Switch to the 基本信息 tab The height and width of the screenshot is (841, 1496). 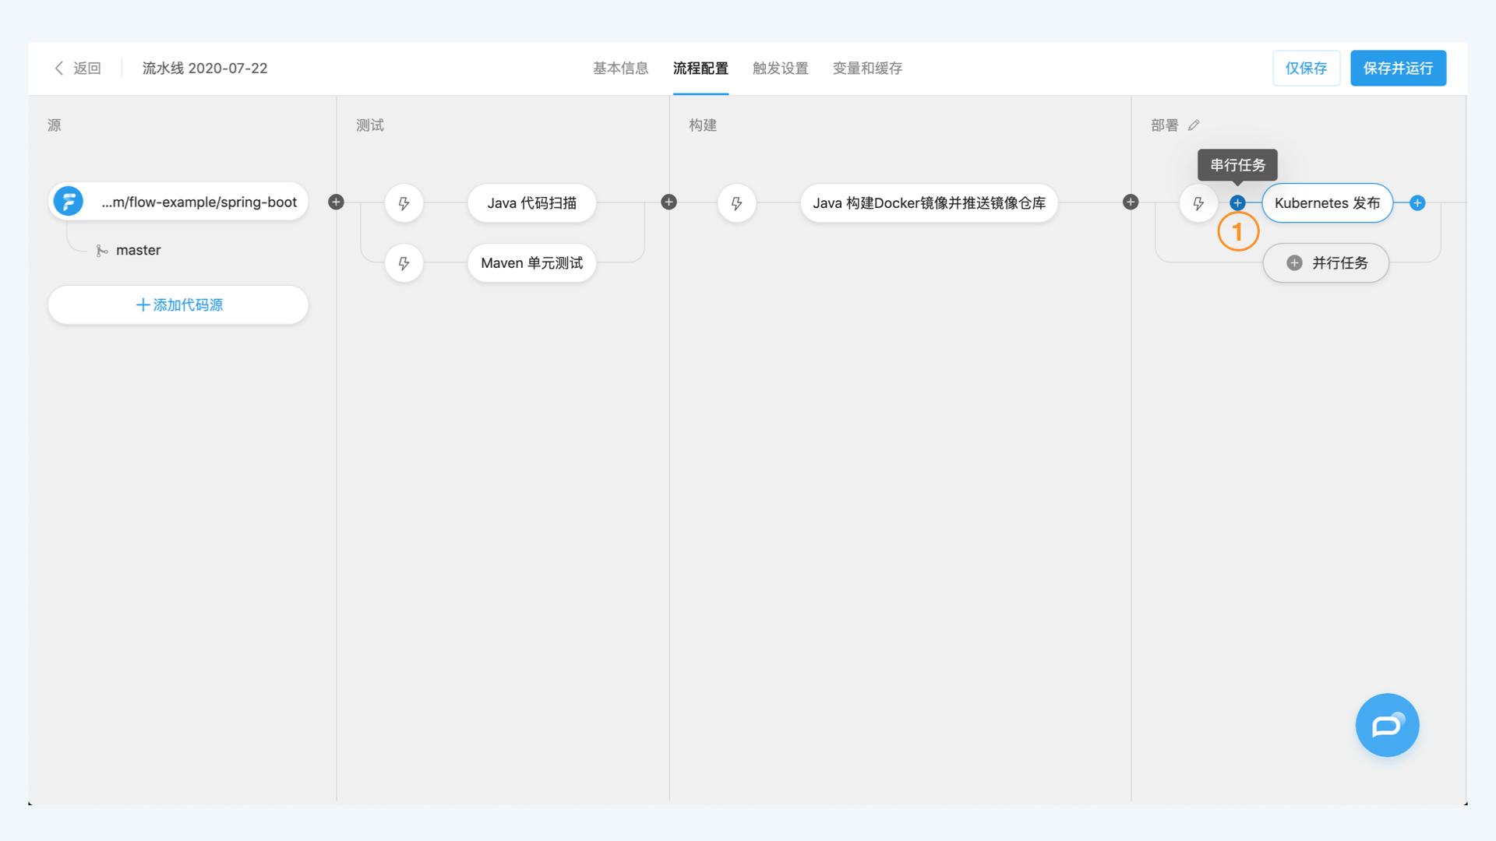[x=620, y=69]
